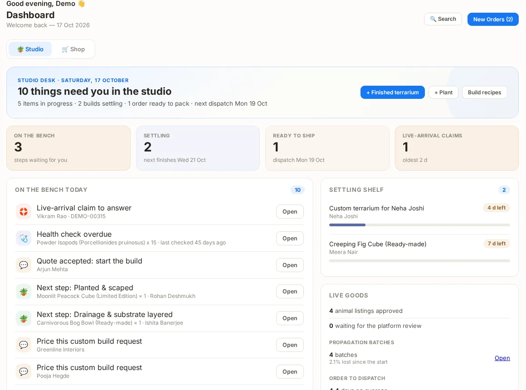Viewport: 526px width, 390px height.
Task: Click the stethoscope icon on Health check overdue
Action: coord(24,238)
